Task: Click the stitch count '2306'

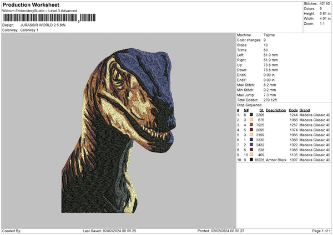Action: pyautogui.click(x=260, y=115)
